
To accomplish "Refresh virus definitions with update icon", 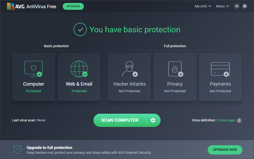I will pyautogui.click(x=239, y=120).
